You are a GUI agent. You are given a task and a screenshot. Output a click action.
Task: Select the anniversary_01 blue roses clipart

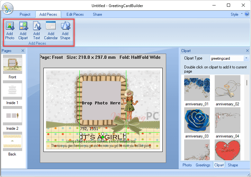pos(197,88)
